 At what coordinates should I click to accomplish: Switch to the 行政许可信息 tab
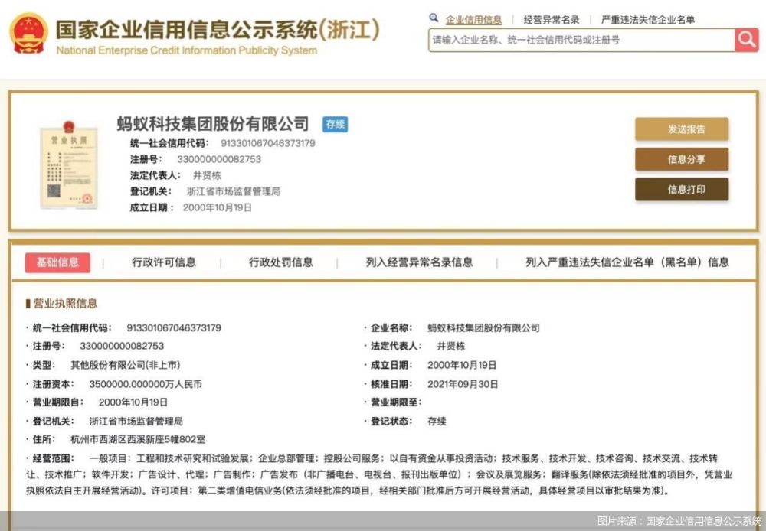[x=164, y=262]
